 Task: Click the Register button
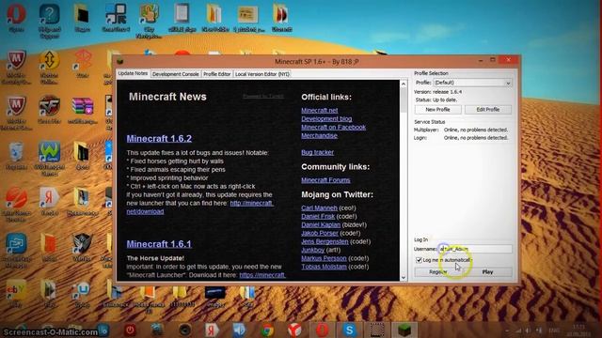(438, 271)
